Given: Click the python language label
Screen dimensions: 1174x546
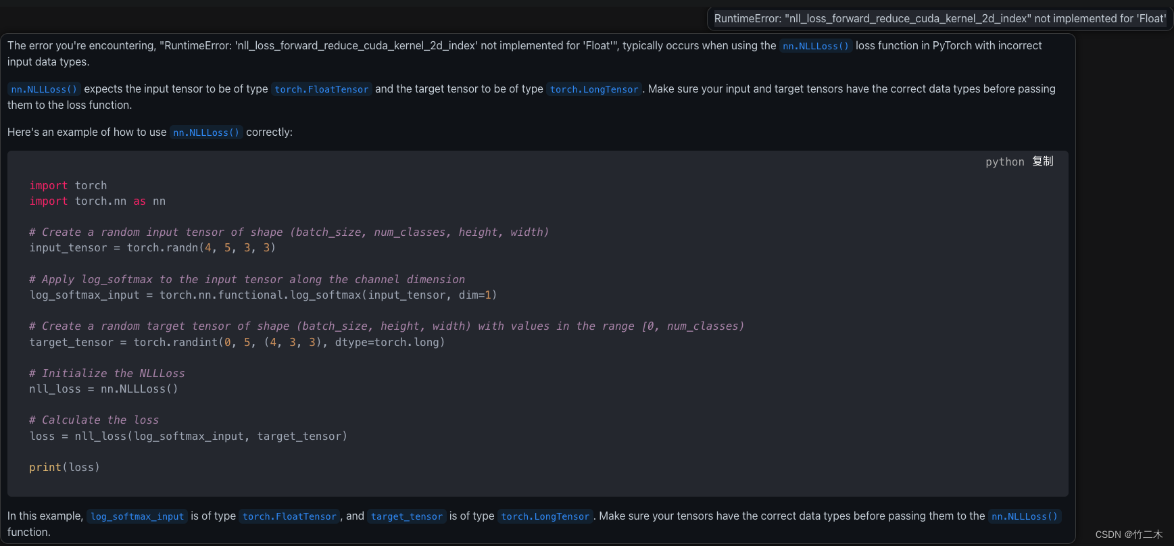Looking at the screenshot, I should [1005, 162].
